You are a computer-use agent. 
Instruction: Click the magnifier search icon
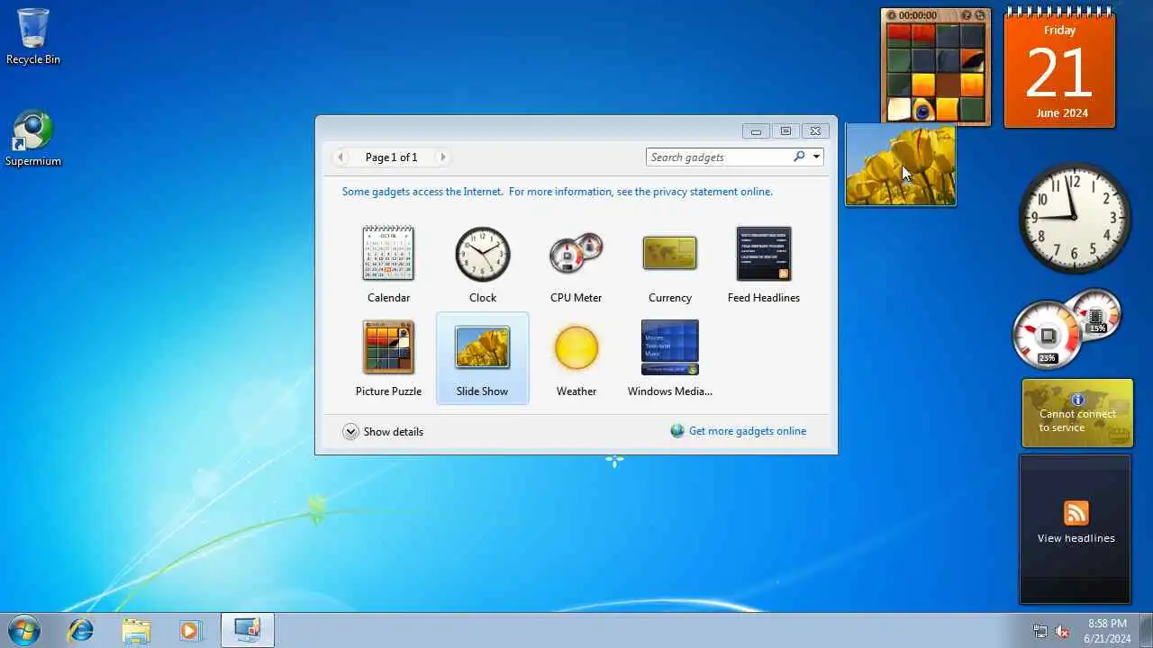pyautogui.click(x=798, y=157)
